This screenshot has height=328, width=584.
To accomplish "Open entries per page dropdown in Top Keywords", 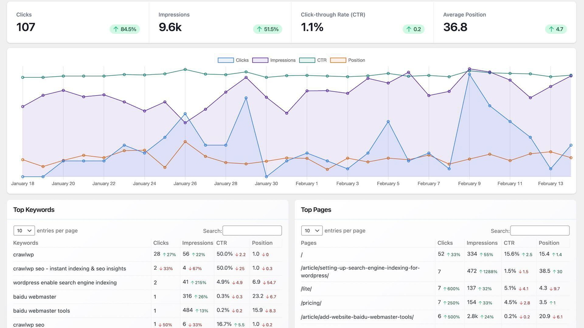I will coord(24,230).
